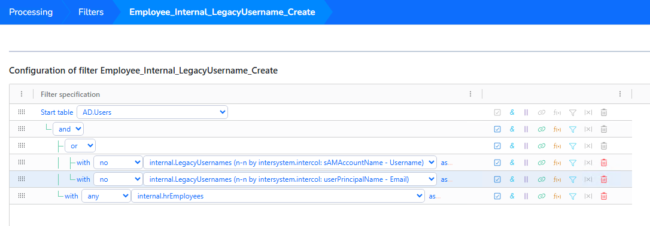Viewport: 650px width, 226px height.
Task: Click funnel icon for sAMAccountName - Username row
Action: (572, 163)
